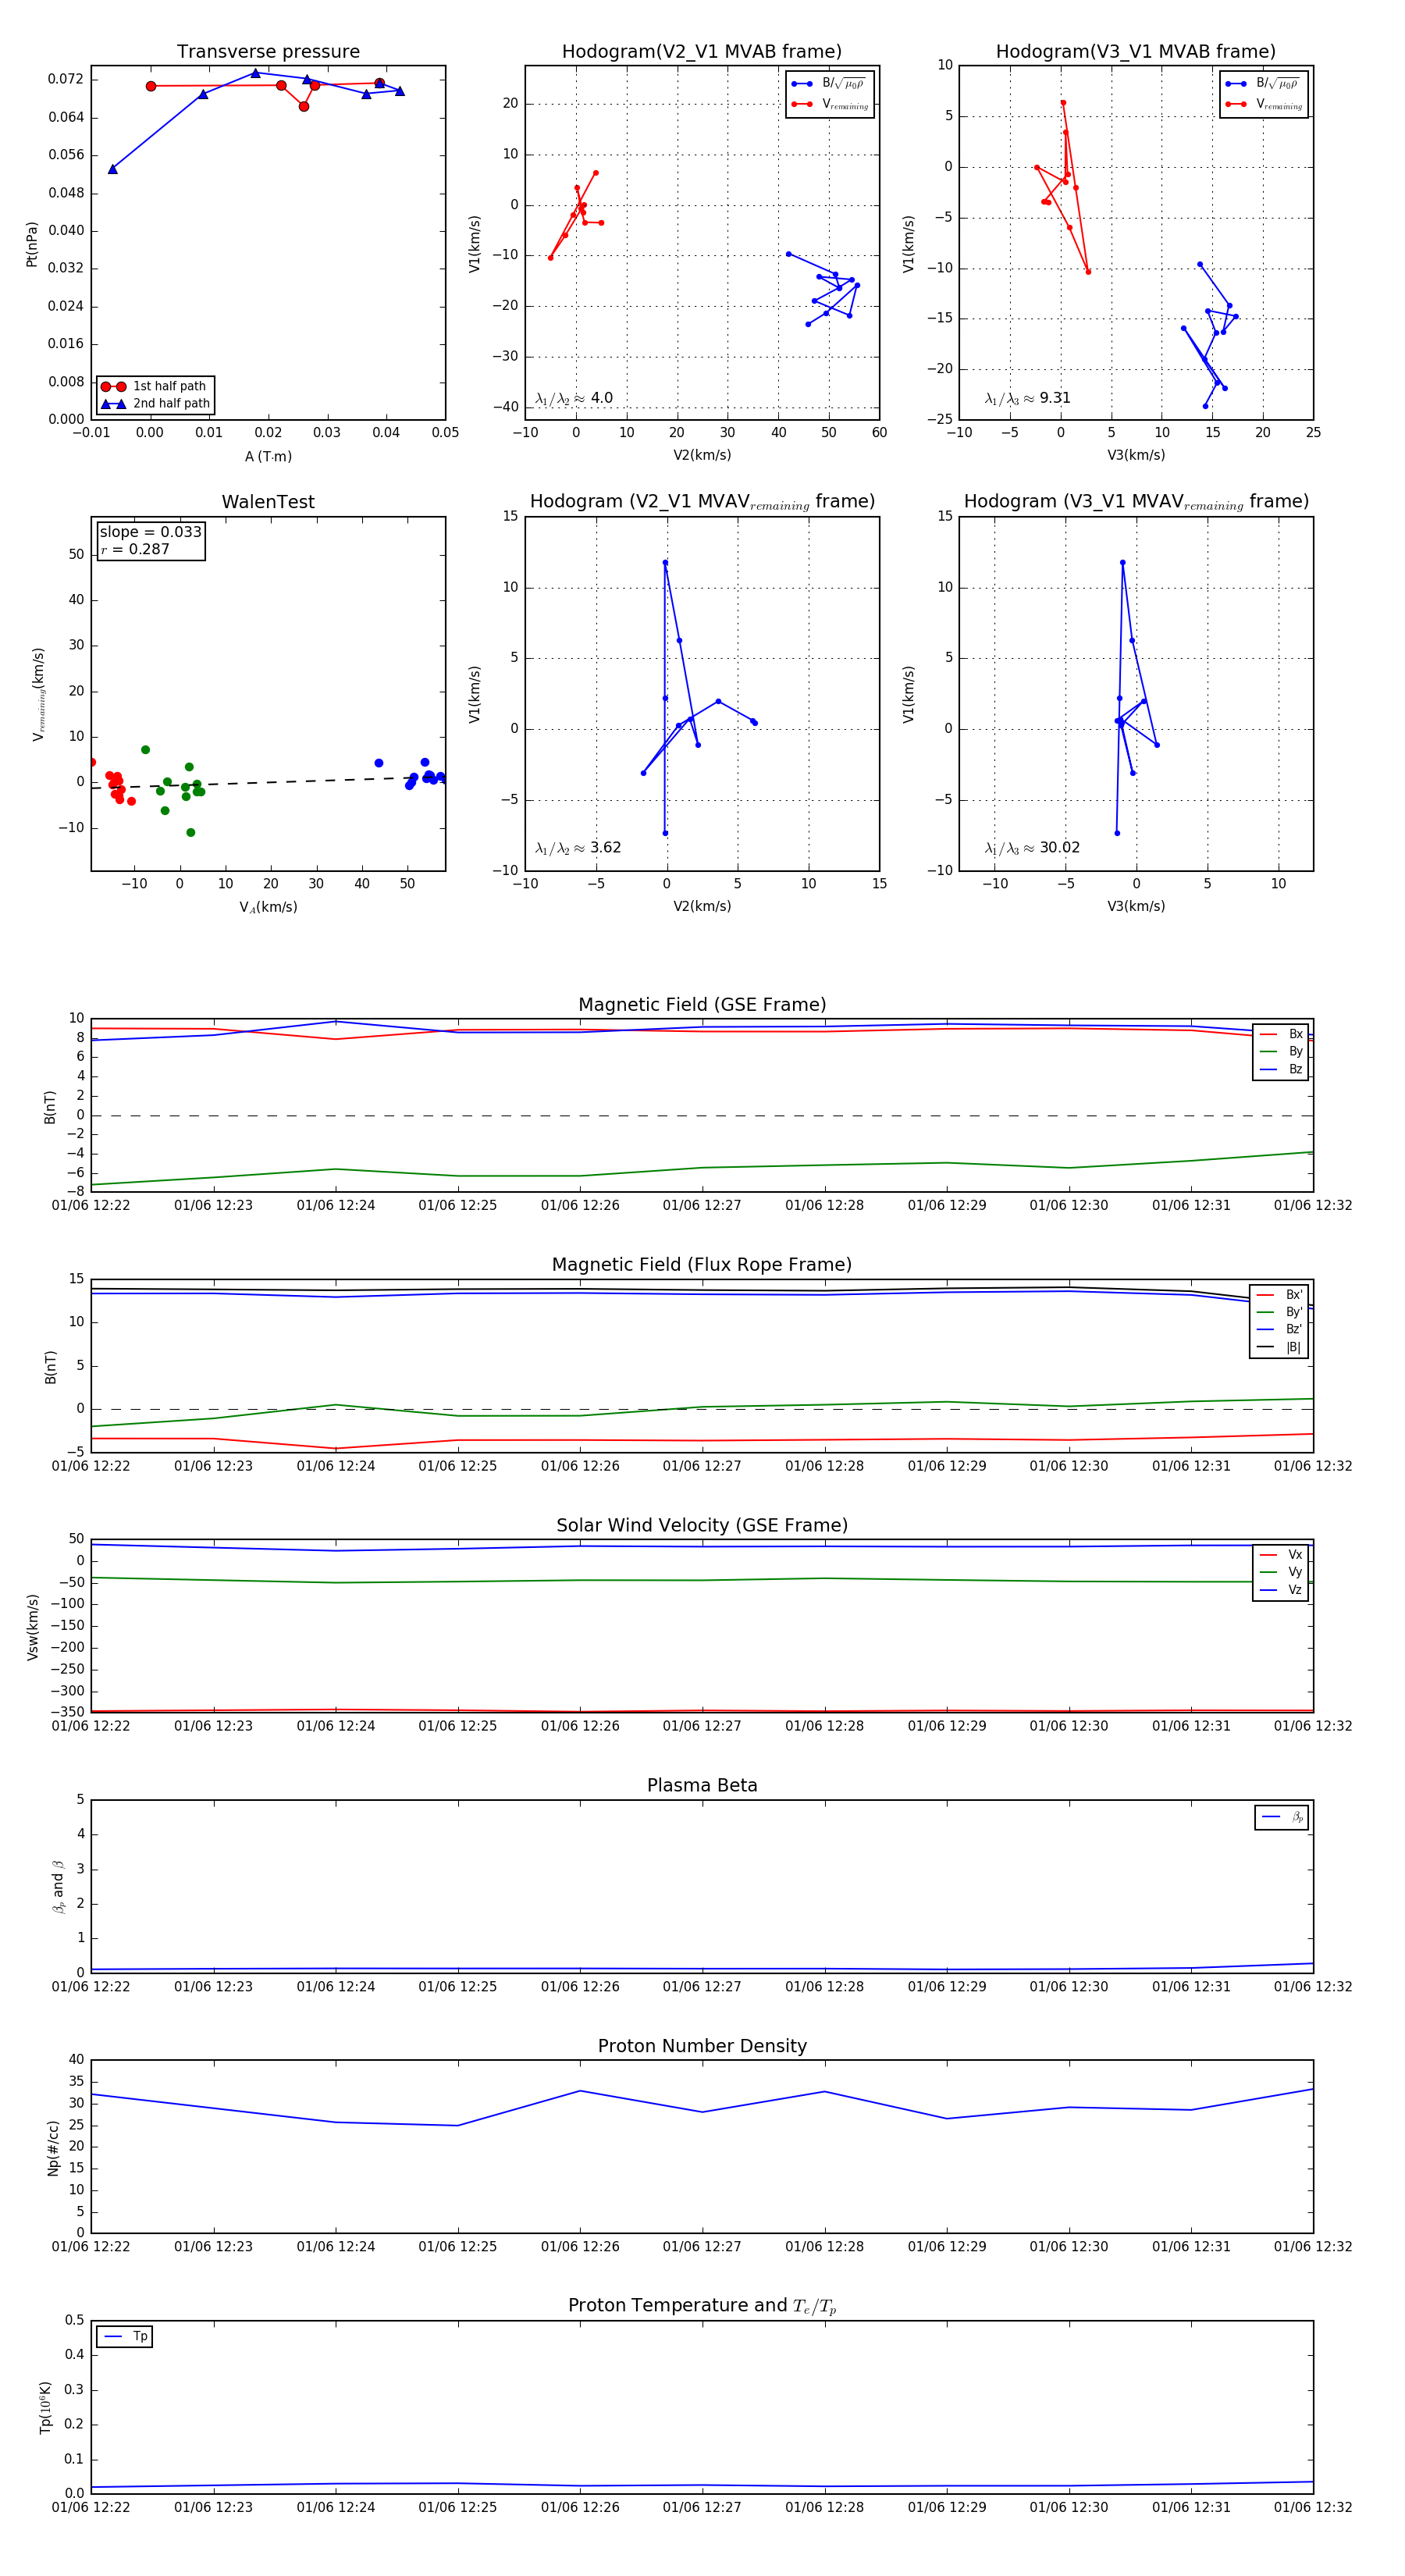1405x2576 pixels.
Task: Click the 'Solar Wind Velocity (GSE Frame)' title
Action: tap(702, 1525)
